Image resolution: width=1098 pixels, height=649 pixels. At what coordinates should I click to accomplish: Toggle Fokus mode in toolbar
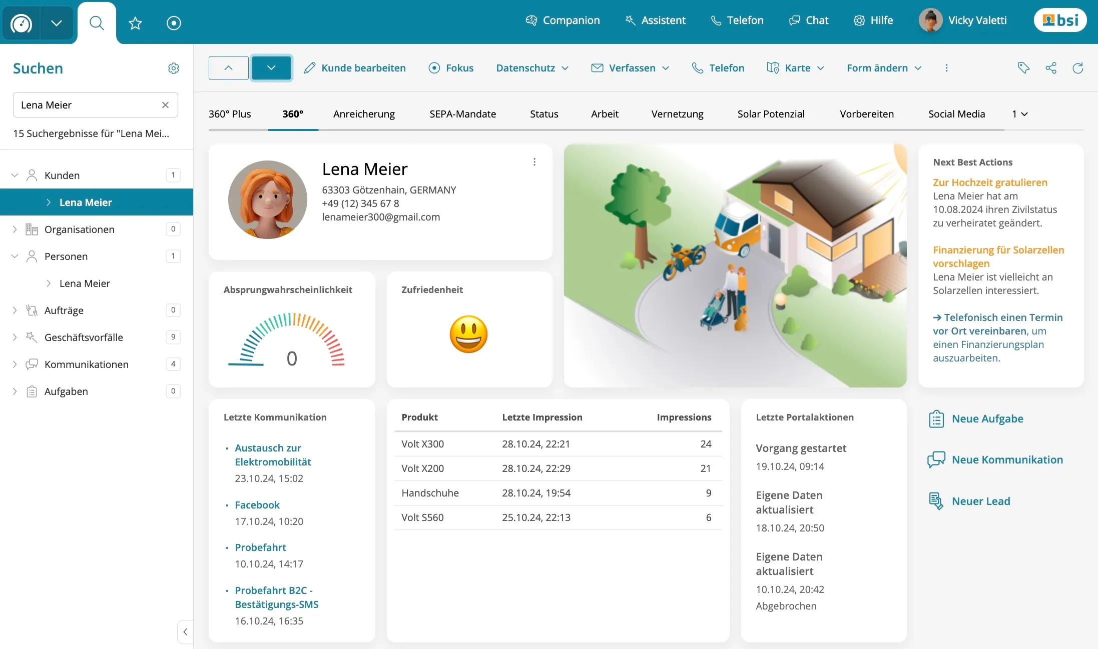coord(451,68)
